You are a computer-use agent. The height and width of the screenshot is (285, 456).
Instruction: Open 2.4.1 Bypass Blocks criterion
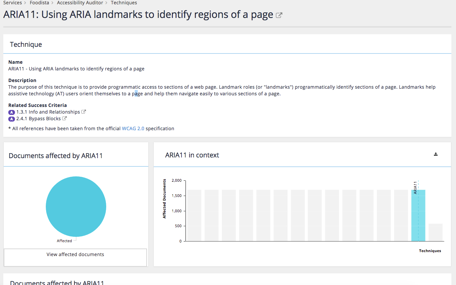coord(38,119)
